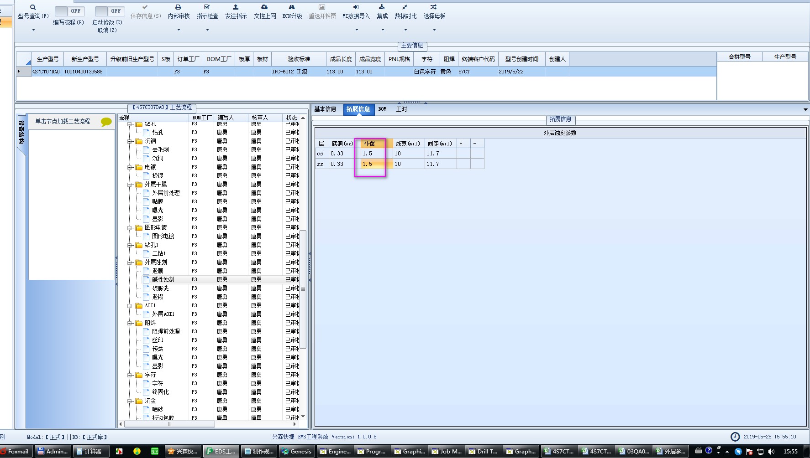The height and width of the screenshot is (458, 810).
Task: Click the 集成 download icon
Action: pyautogui.click(x=382, y=7)
